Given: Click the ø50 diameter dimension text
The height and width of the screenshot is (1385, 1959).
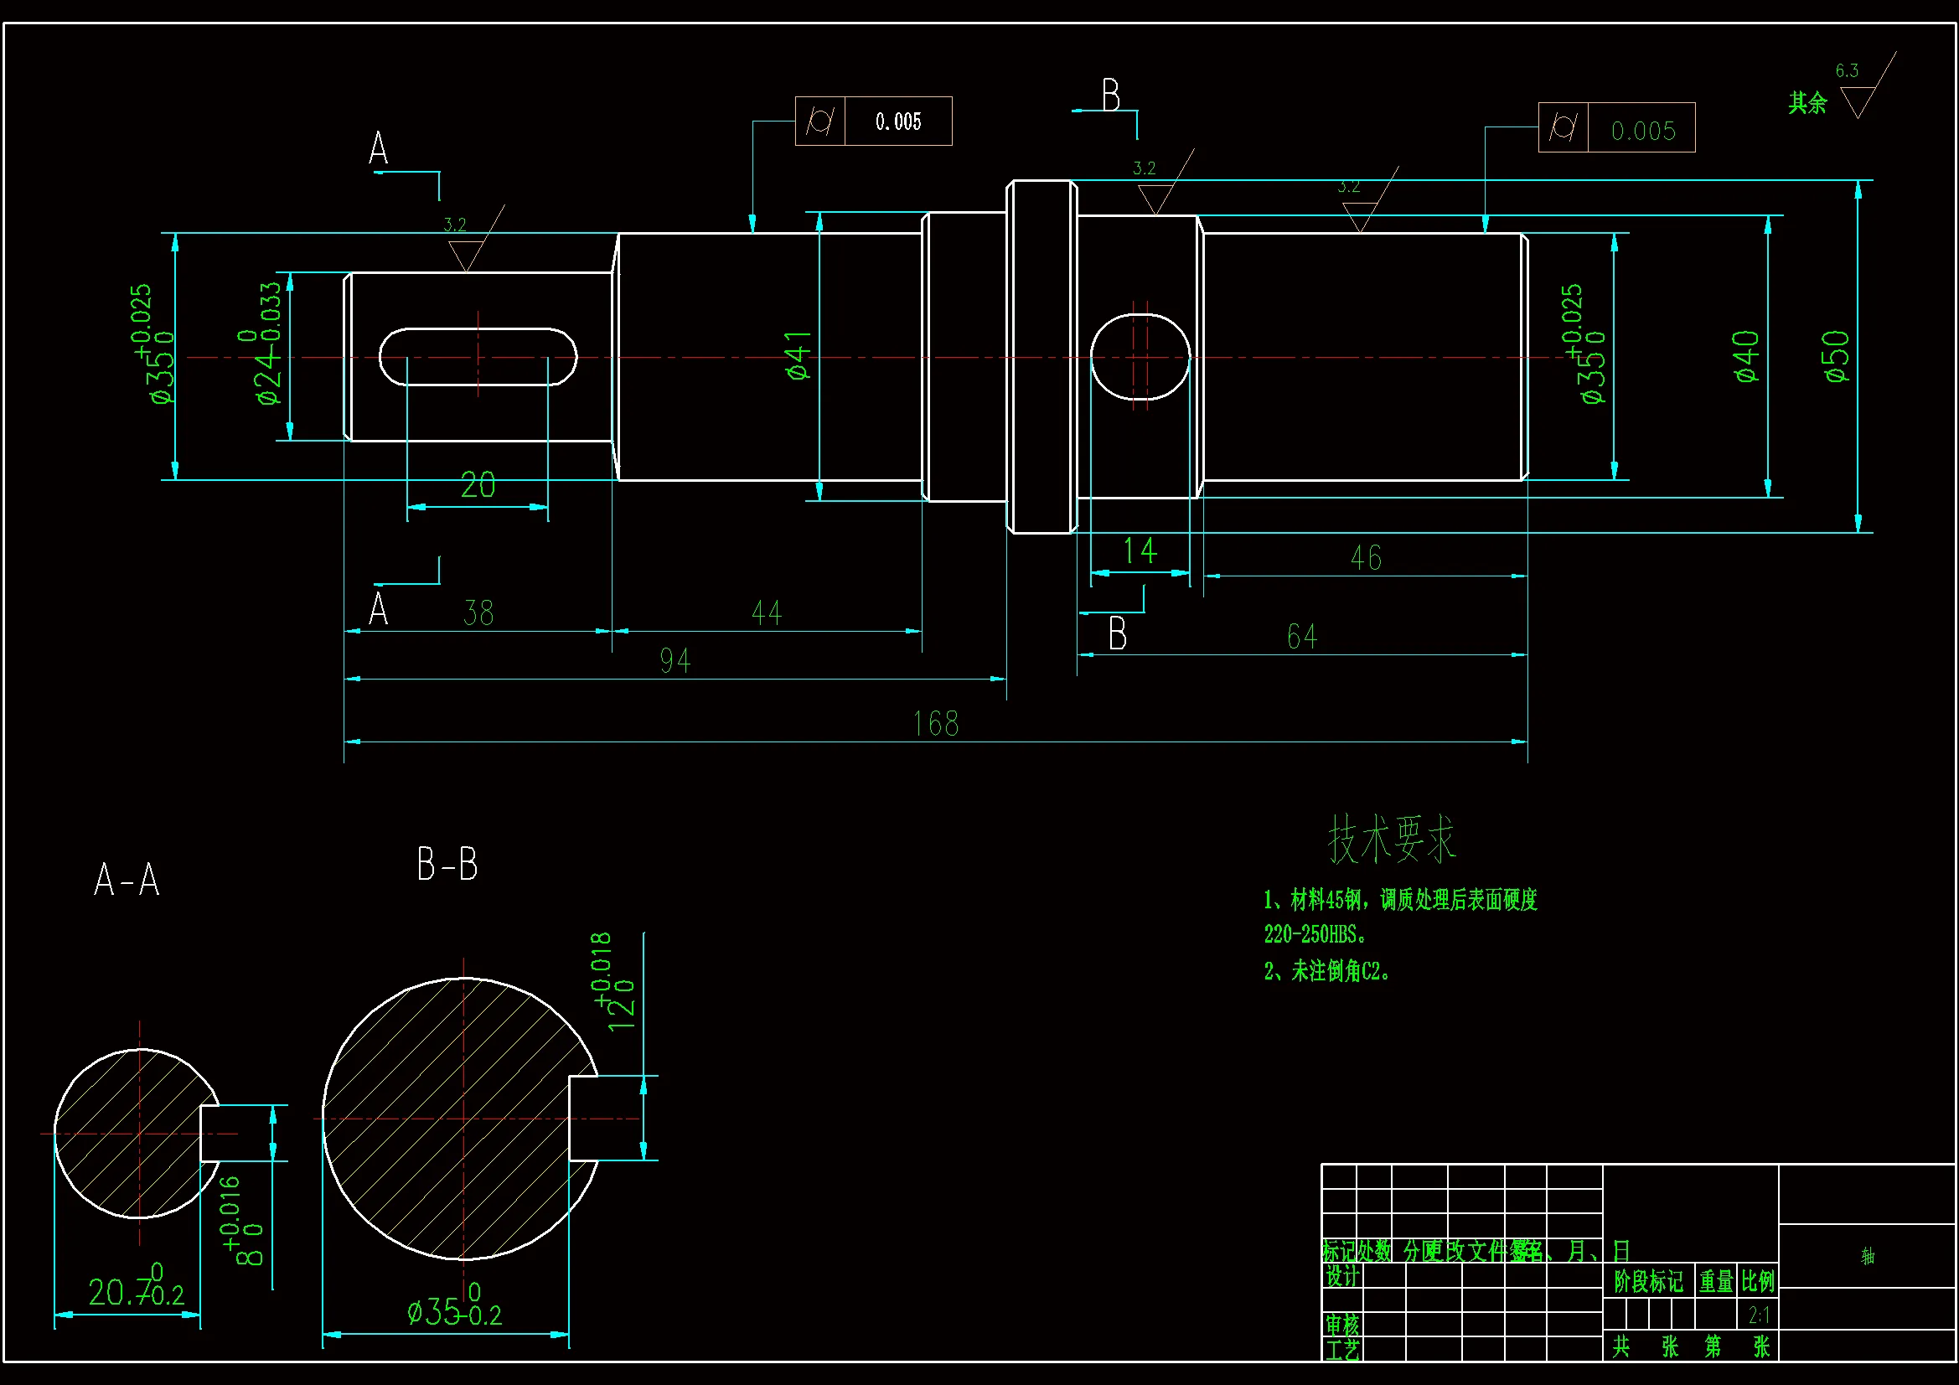Looking at the screenshot, I should (x=1836, y=357).
